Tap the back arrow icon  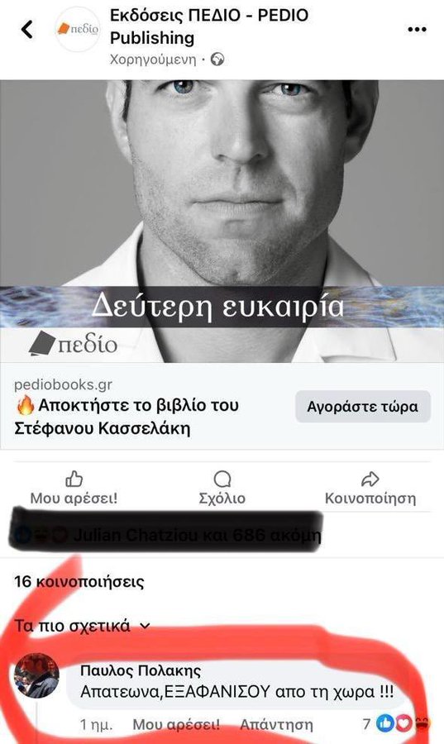(x=27, y=30)
